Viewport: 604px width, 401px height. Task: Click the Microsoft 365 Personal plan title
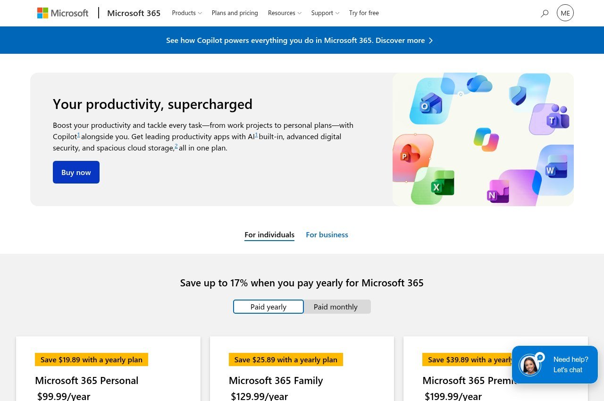tap(87, 380)
